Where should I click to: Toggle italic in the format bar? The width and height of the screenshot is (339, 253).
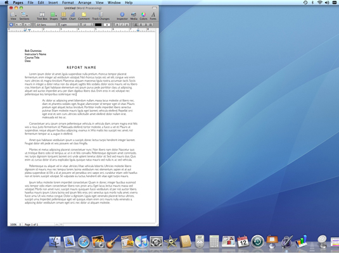122,25
